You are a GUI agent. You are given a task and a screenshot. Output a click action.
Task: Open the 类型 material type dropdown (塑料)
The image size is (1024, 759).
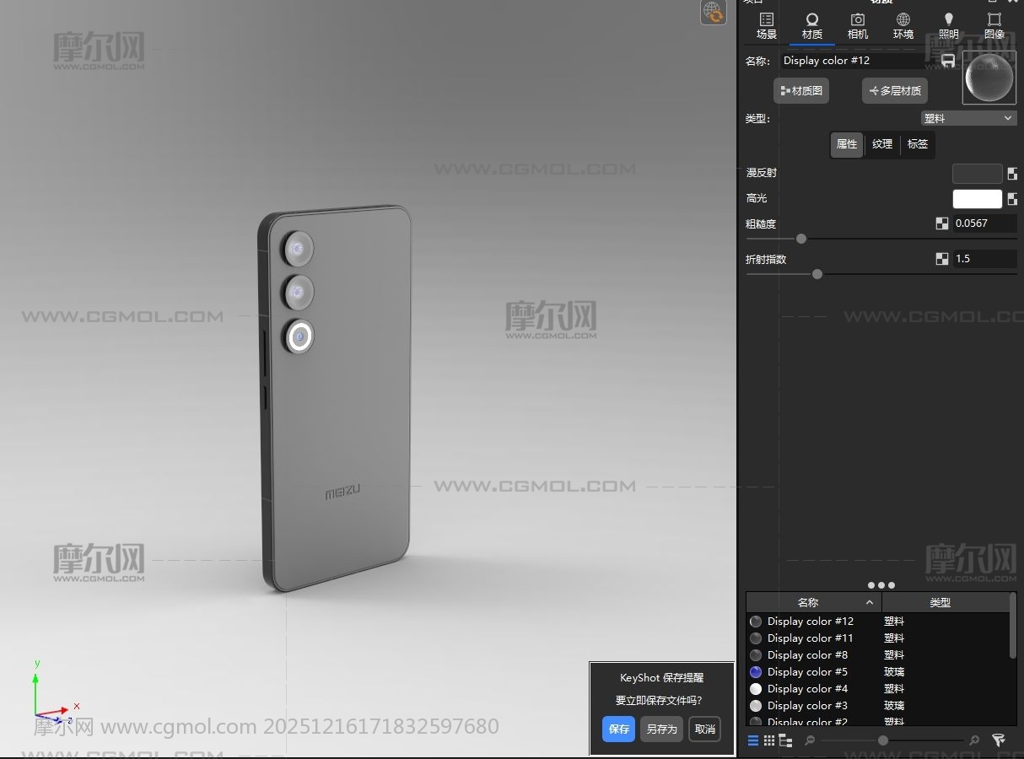[968, 119]
